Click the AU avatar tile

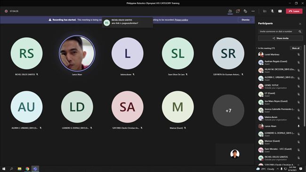tap(26, 107)
